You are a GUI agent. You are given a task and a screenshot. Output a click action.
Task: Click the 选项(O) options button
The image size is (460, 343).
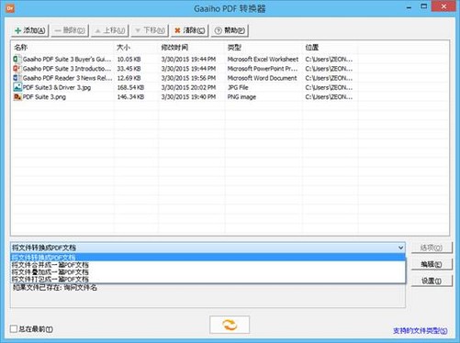pyautogui.click(x=432, y=248)
